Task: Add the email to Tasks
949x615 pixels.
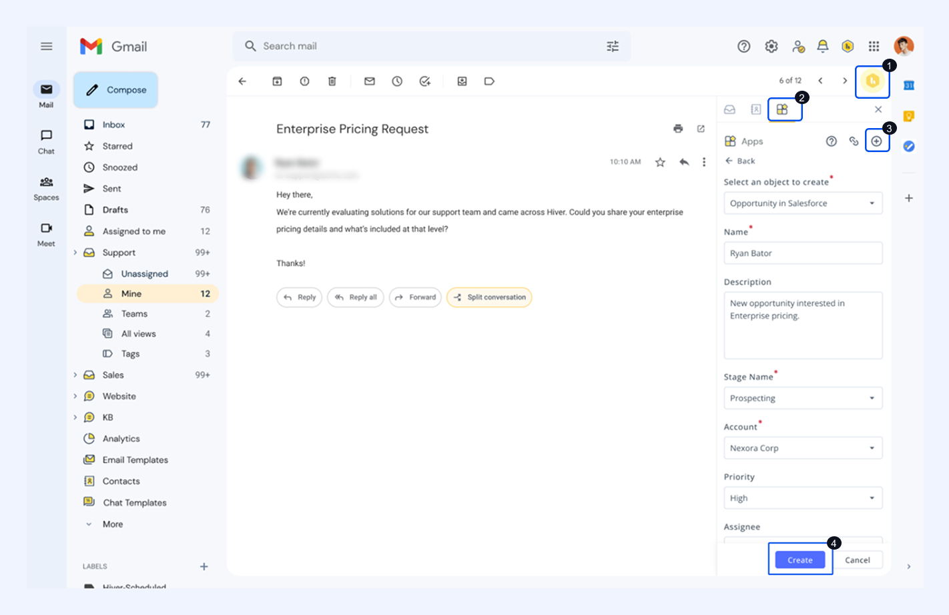Action: (425, 81)
